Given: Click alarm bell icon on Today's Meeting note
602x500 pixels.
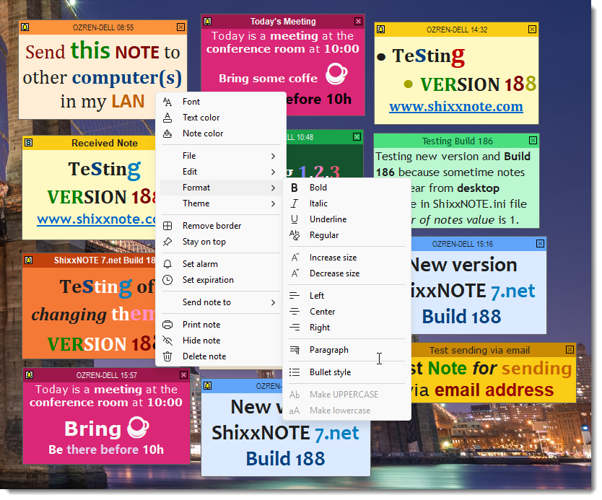Looking at the screenshot, I should pyautogui.click(x=207, y=21).
